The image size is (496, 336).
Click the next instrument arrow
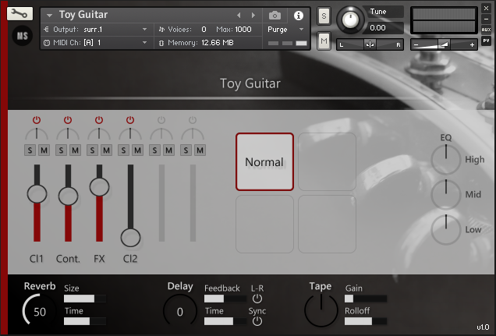coord(253,15)
